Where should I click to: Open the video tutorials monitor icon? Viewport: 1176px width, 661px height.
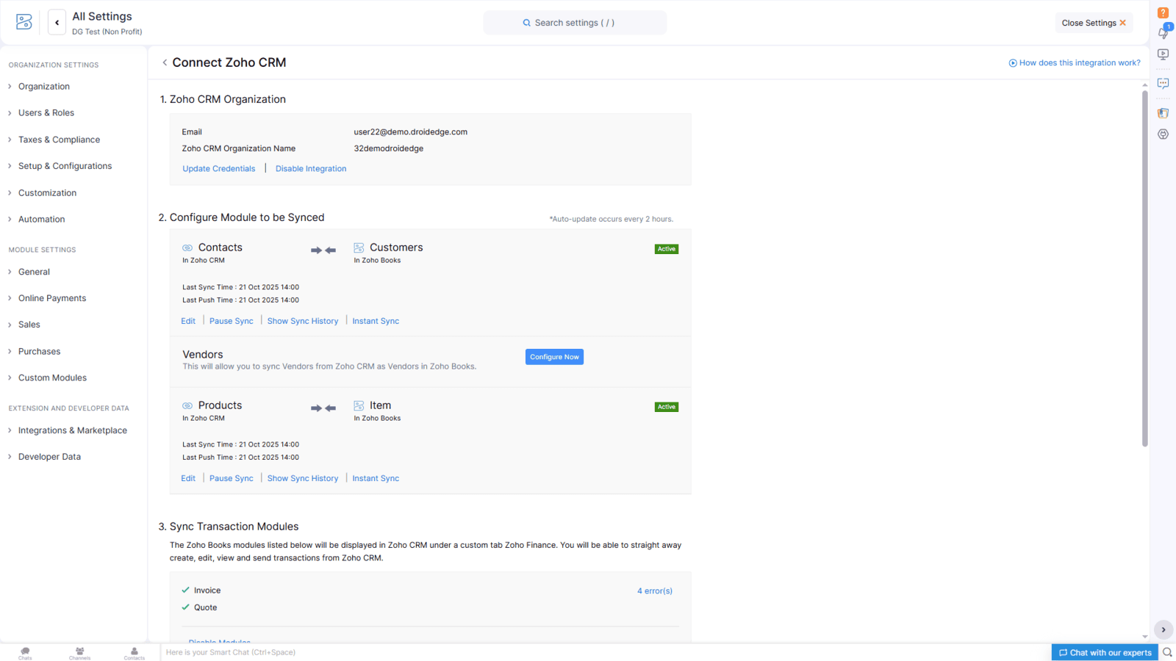1163,54
